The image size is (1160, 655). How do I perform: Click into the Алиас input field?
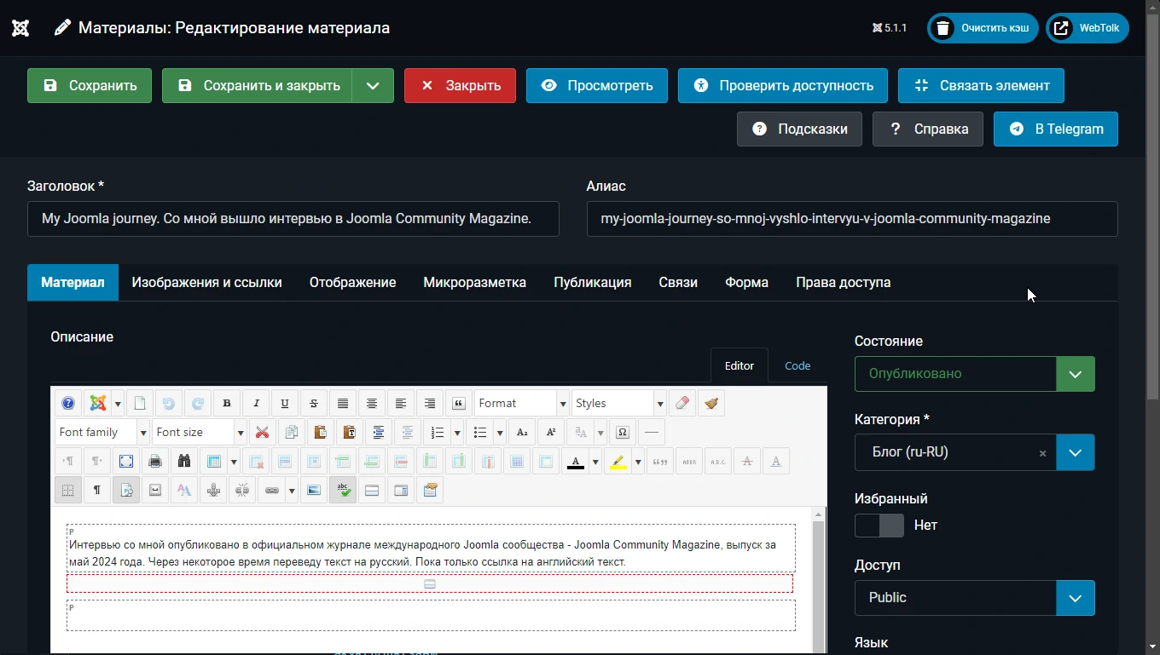click(851, 219)
